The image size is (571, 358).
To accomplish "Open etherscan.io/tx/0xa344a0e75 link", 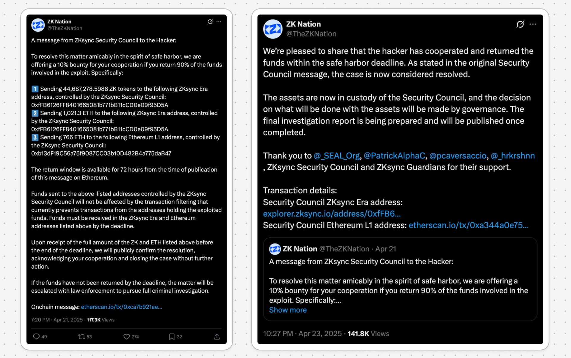I will click(468, 225).
